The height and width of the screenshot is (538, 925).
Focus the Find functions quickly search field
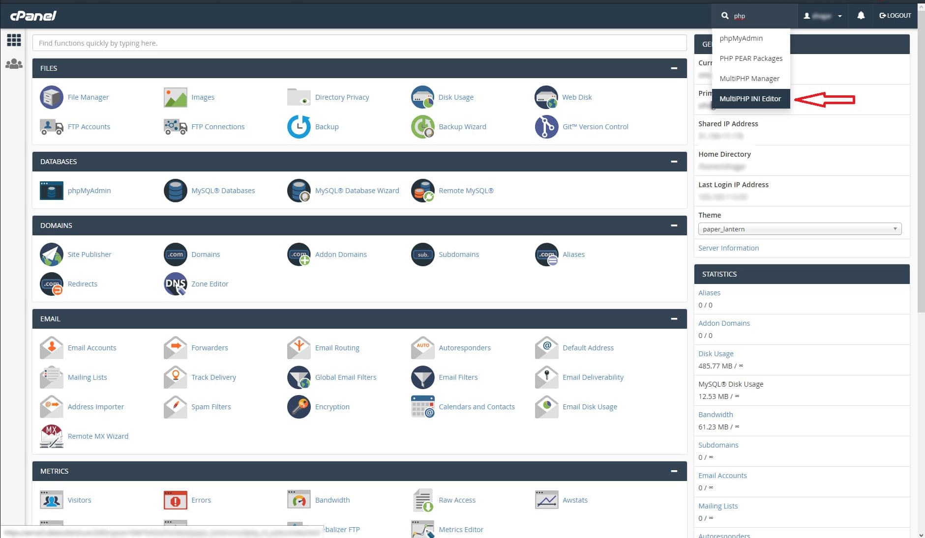coord(359,43)
